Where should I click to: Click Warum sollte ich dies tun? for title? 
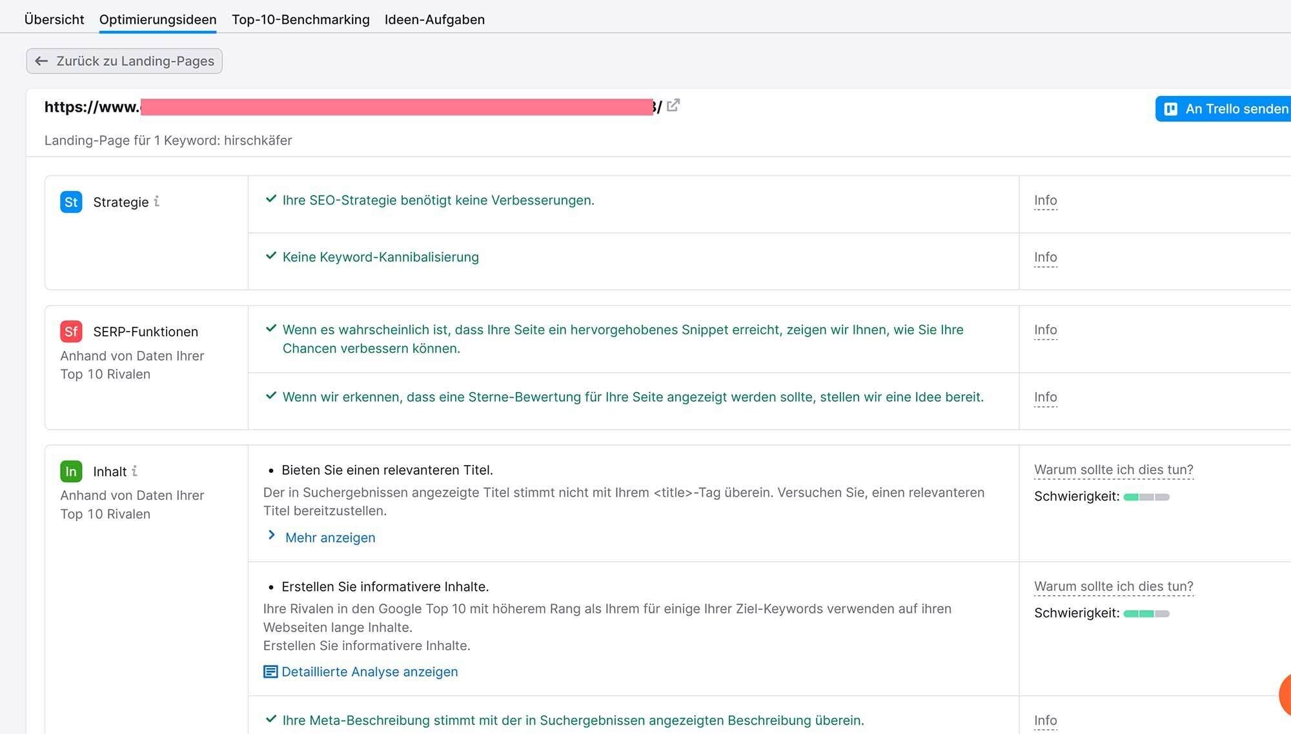[x=1113, y=470]
